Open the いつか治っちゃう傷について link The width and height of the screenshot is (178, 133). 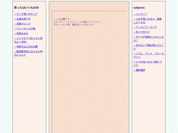[148, 64]
